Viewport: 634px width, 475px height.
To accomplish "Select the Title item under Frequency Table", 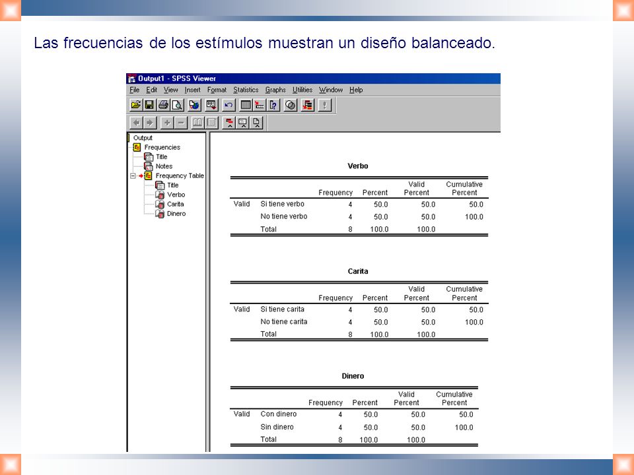I will click(172, 185).
